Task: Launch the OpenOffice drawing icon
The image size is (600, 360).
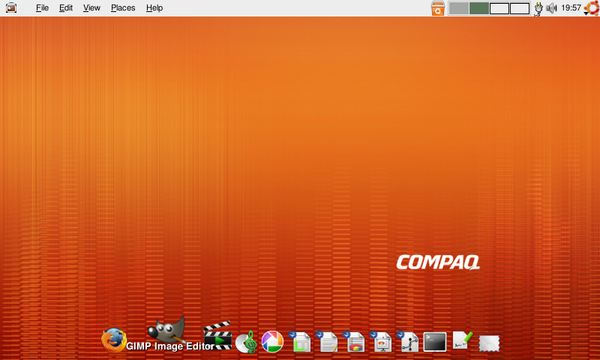Action: [407, 342]
